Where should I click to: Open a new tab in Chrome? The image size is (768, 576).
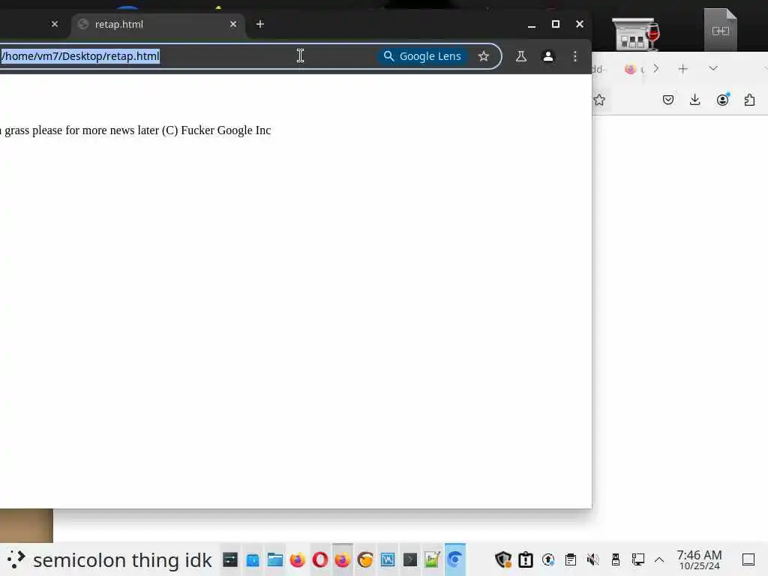260,24
